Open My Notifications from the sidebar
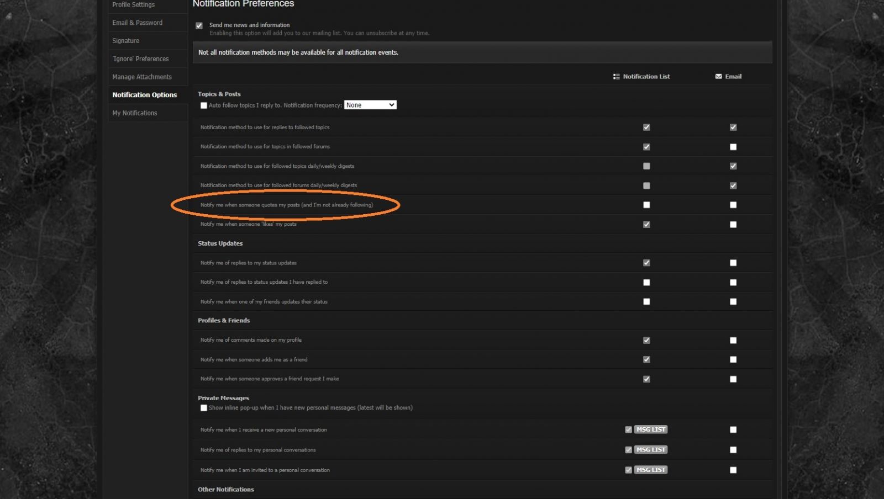The width and height of the screenshot is (884, 499). point(135,113)
